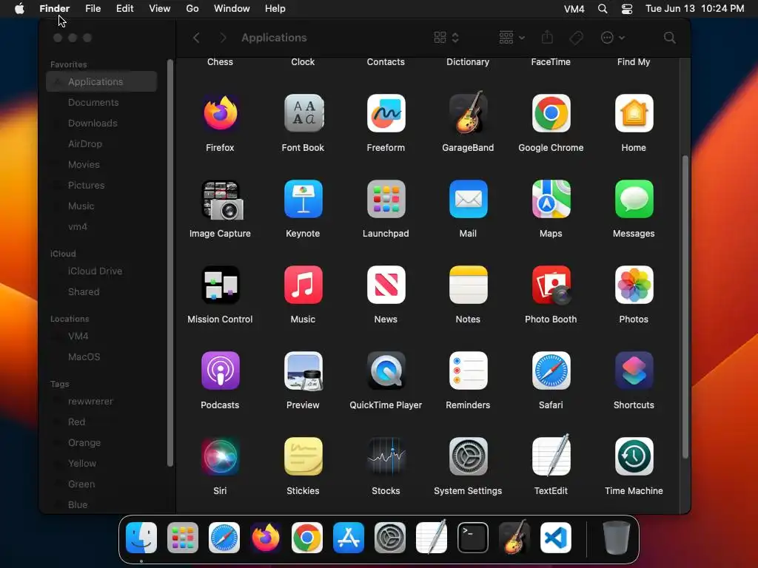
Task: Select the Mail app icon
Action: tap(468, 200)
